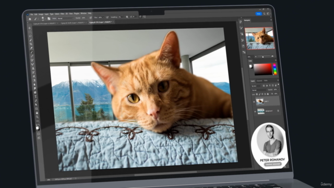The width and height of the screenshot is (334, 188).
Task: Click the blue Share button
Action: pos(259,14)
